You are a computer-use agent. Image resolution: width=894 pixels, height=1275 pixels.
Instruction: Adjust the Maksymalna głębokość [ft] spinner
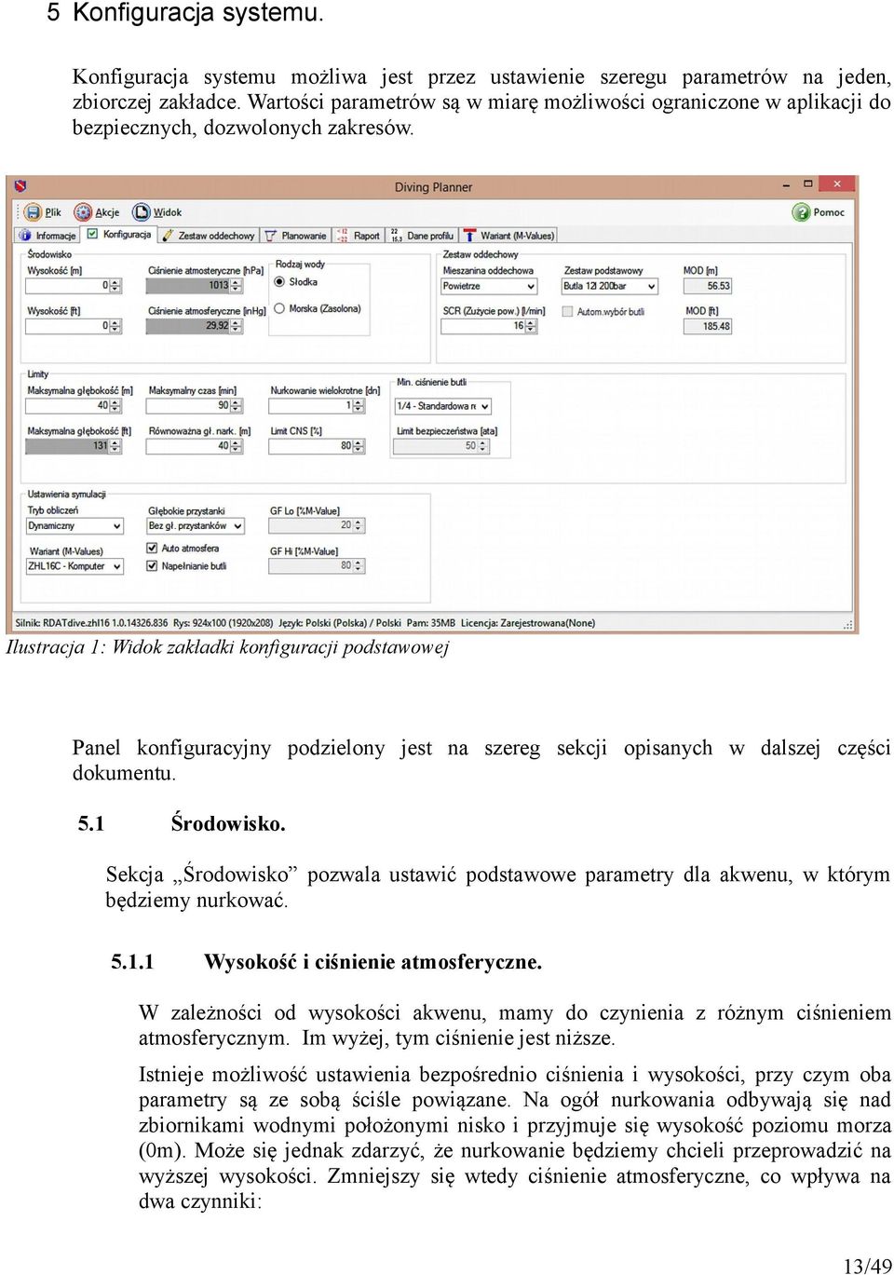tap(115, 446)
